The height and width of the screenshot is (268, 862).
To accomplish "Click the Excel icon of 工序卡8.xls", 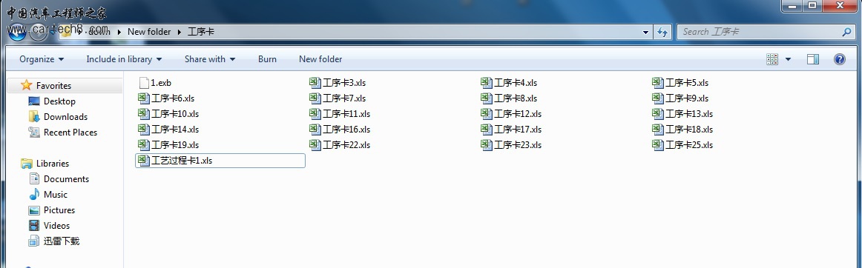I will (487, 98).
